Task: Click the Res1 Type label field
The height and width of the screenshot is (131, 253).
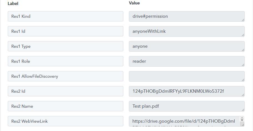Action: [66, 46]
